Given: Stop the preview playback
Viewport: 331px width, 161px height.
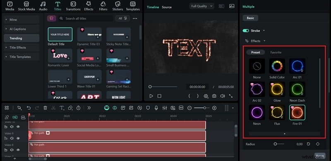Looking at the screenshot, I should click(x=159, y=96).
